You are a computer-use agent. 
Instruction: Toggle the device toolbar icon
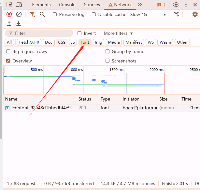click(x=19, y=5)
